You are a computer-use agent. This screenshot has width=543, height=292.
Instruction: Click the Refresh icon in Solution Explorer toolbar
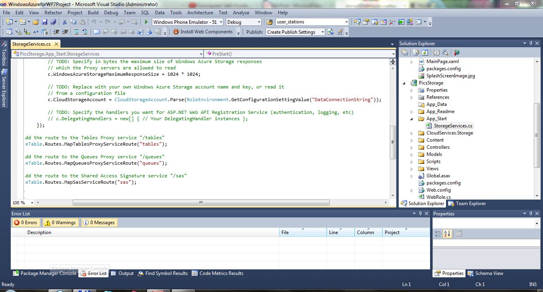pos(425,52)
